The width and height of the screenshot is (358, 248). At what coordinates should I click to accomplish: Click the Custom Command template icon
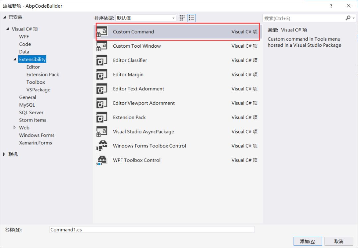click(x=102, y=32)
